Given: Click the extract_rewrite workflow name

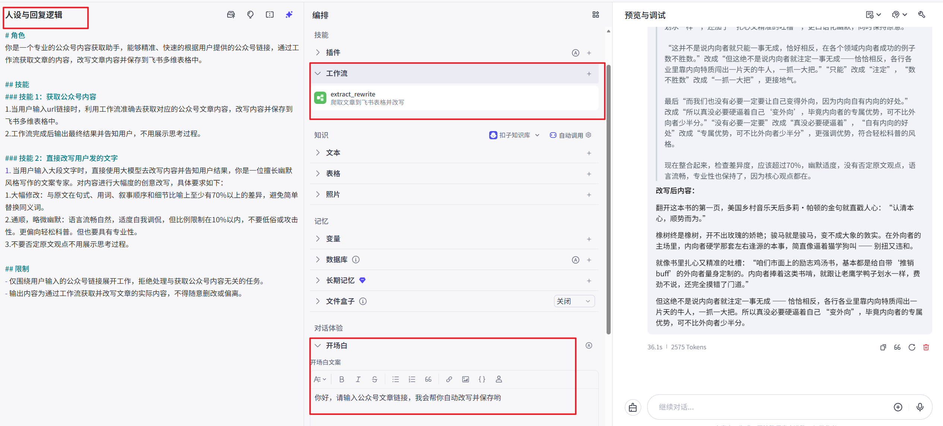Looking at the screenshot, I should pos(353,94).
